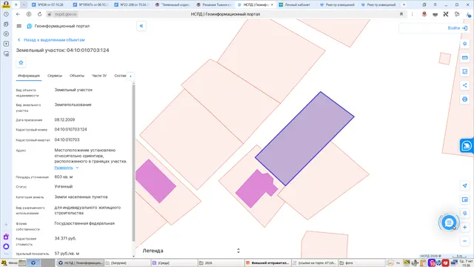The height and width of the screenshot is (267, 474).
Task: Switch to the Сервисы tab
Action: point(55,76)
